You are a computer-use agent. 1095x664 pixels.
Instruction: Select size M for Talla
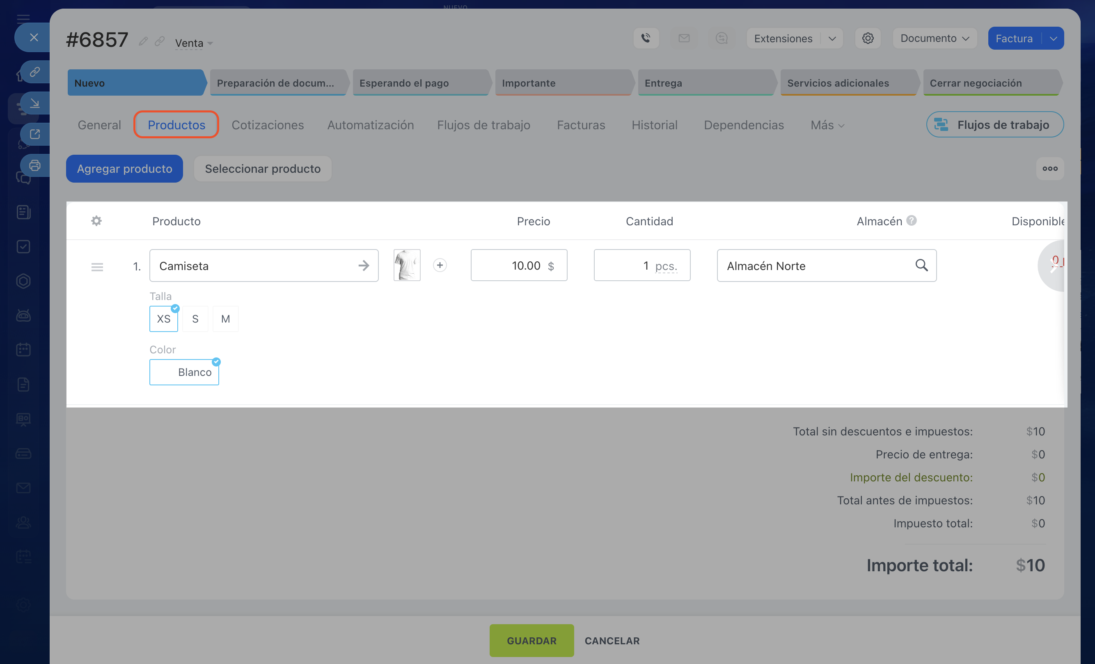coord(225,319)
